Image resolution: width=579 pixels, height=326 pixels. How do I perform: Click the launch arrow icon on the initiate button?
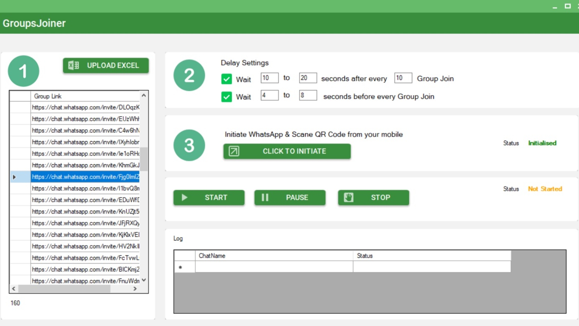coord(234,151)
